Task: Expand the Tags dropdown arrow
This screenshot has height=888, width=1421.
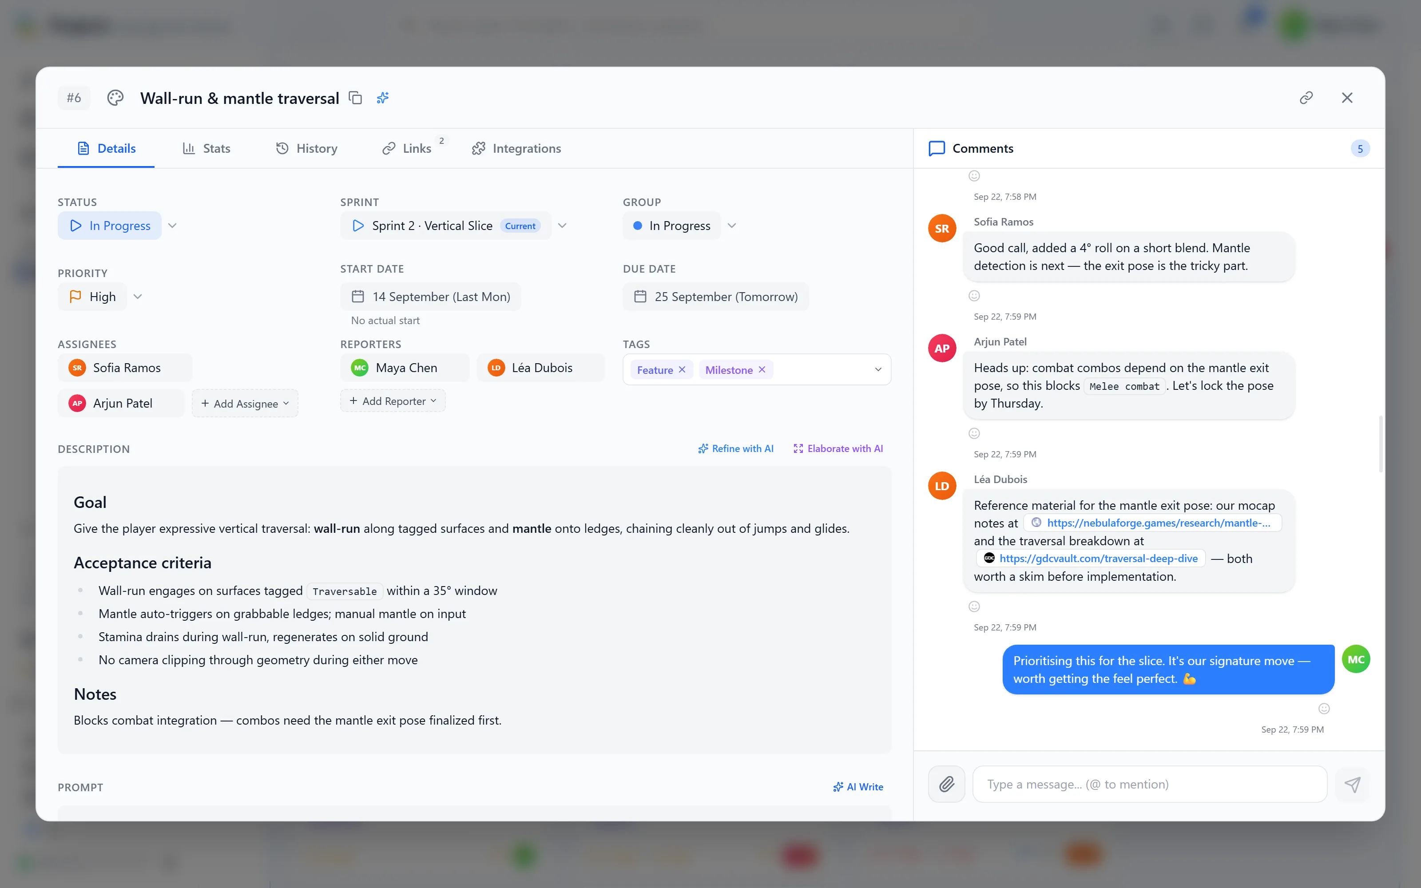Action: (x=878, y=369)
